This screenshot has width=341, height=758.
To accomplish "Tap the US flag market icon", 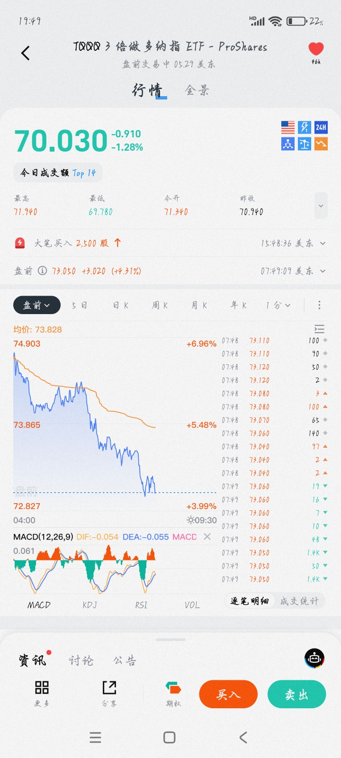I will click(x=288, y=127).
